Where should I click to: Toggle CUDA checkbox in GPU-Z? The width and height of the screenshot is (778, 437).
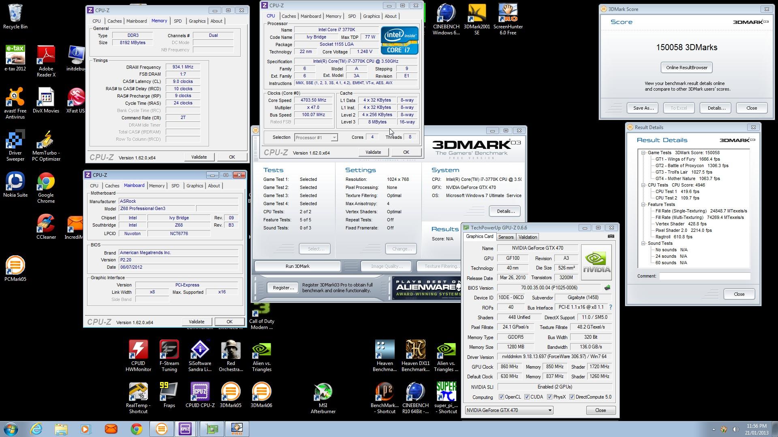coord(527,397)
